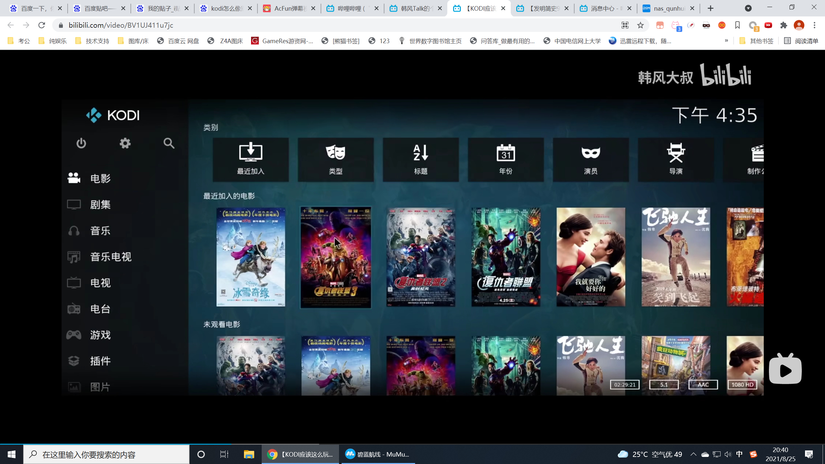The image size is (825, 464).
Task: Open the 飞驰人生 poster in recently added
Action: [676, 257]
